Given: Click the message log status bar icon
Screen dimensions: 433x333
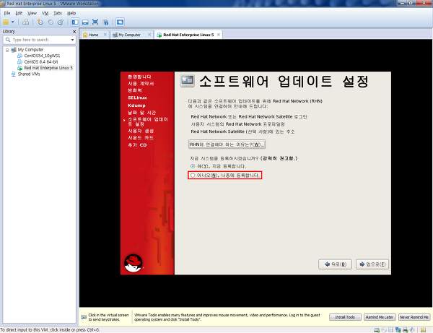Looking at the screenshot, I should tap(423, 330).
